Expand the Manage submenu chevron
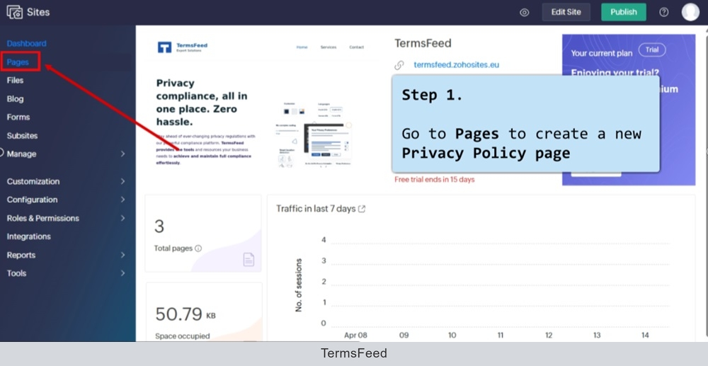This screenshot has height=366, width=708. coord(122,154)
